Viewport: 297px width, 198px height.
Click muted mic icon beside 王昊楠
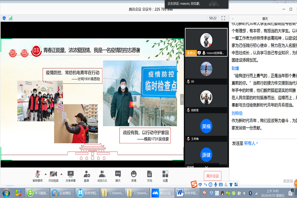click(188, 139)
